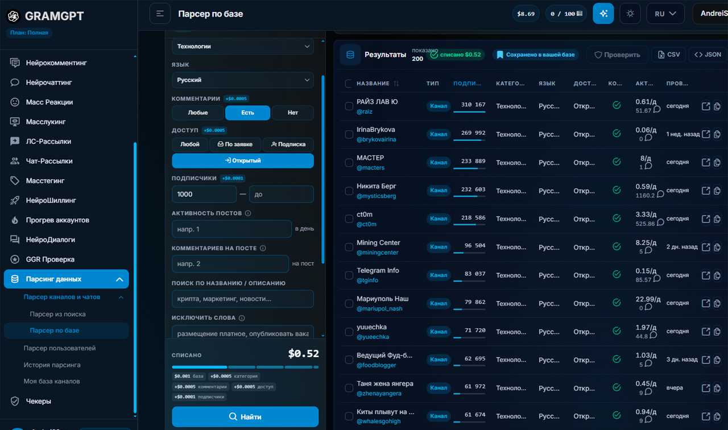Set comments filter to Нет
The width and height of the screenshot is (728, 430).
[293, 113]
